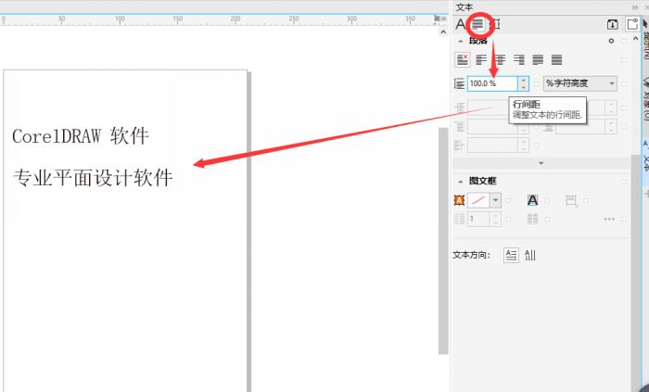The width and height of the screenshot is (649, 392).
Task: Expand more paragraph options arrow
Action: [x=541, y=163]
